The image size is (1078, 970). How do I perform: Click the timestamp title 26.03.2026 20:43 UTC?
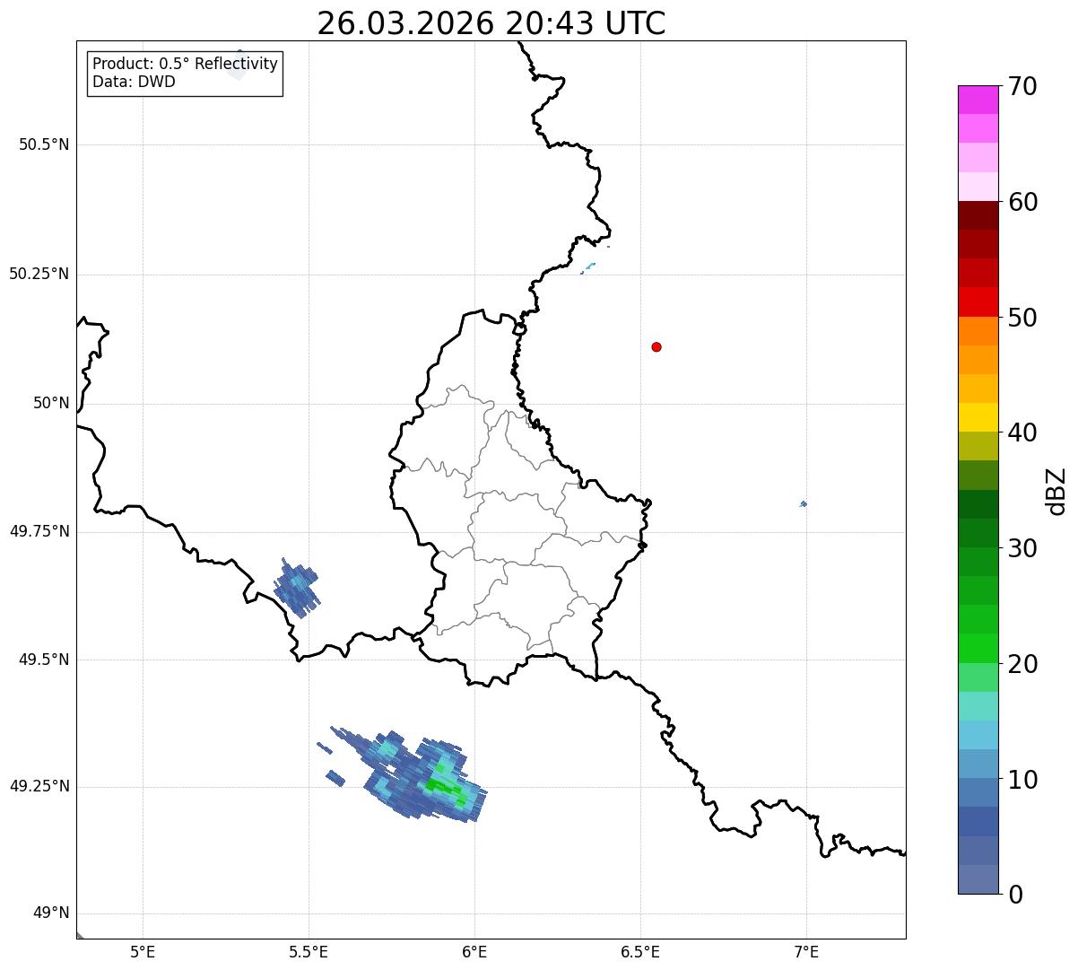[x=491, y=23]
